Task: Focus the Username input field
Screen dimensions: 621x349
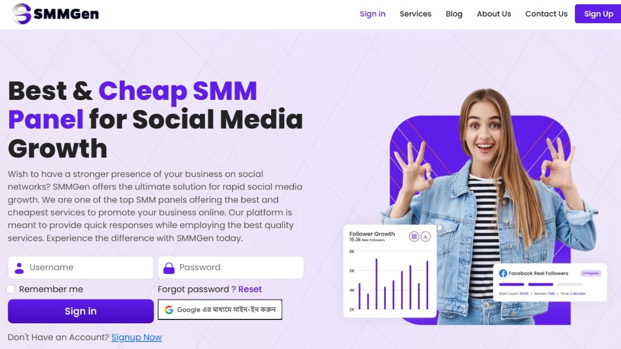Action: [81, 268]
